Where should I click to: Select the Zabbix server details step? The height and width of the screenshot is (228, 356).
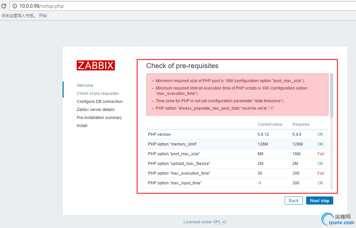(95, 110)
